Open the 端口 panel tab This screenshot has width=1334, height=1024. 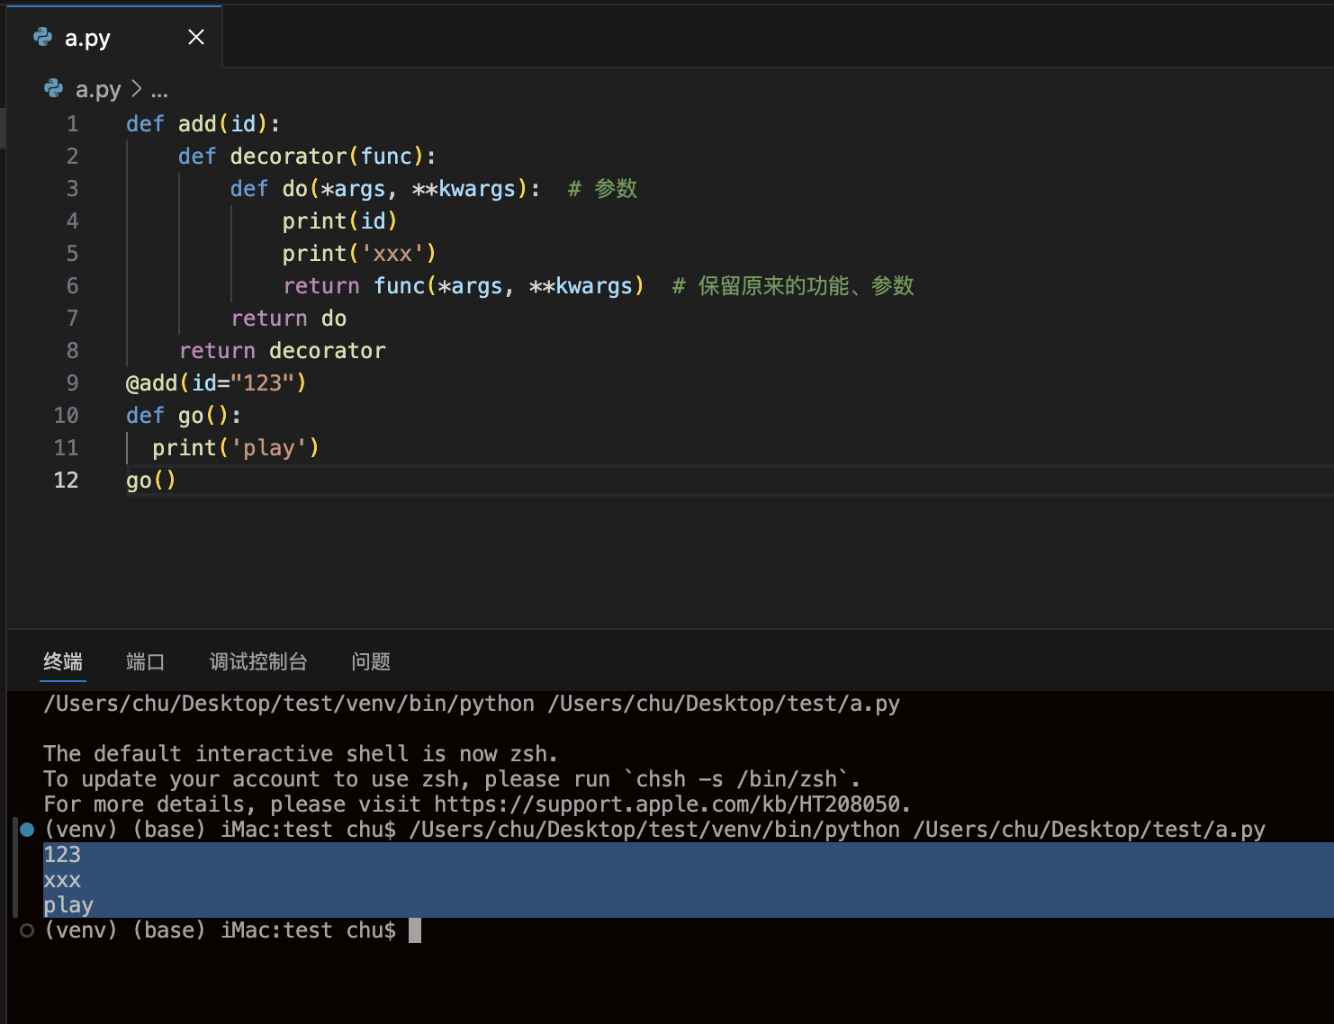click(145, 661)
